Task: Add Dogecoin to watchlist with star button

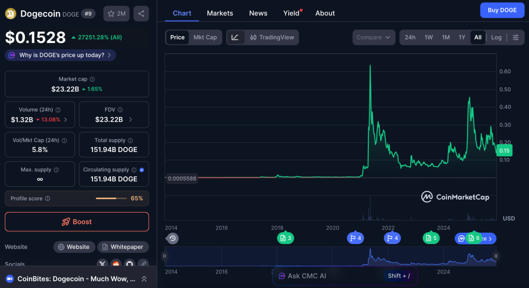Action: (x=116, y=13)
